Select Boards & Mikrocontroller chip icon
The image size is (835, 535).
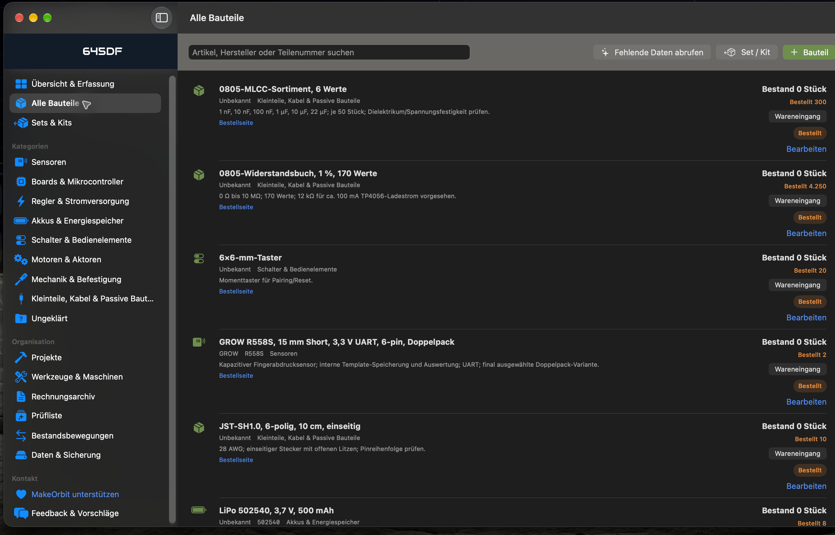coord(21,182)
